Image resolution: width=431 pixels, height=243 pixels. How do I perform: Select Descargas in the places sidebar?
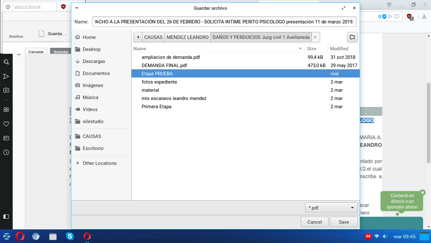(x=94, y=61)
